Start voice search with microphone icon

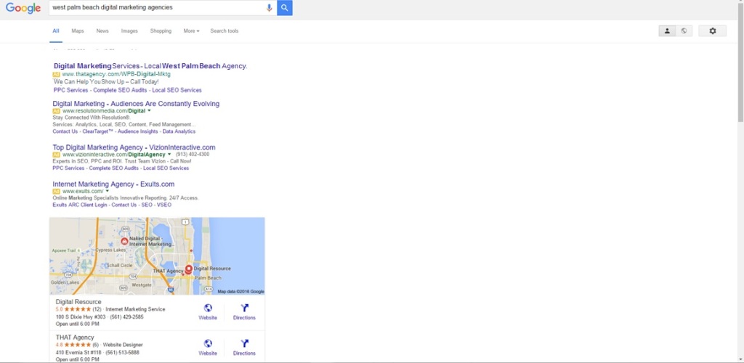coord(269,7)
